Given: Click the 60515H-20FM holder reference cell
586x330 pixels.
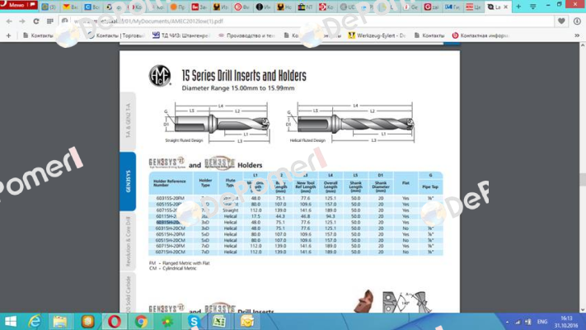Looking at the screenshot, I should click(171, 234).
